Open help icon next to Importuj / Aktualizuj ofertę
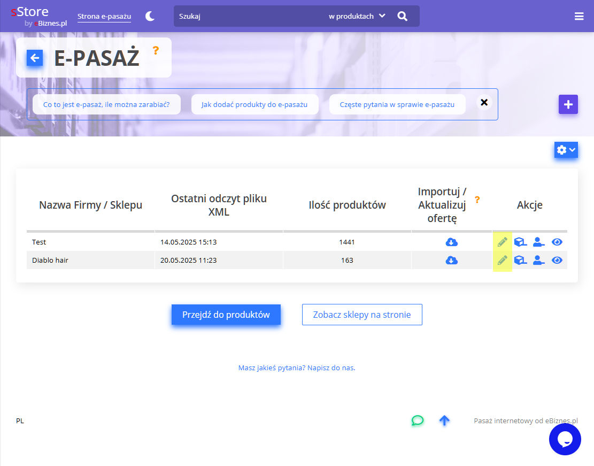The height and width of the screenshot is (466, 594). click(477, 200)
